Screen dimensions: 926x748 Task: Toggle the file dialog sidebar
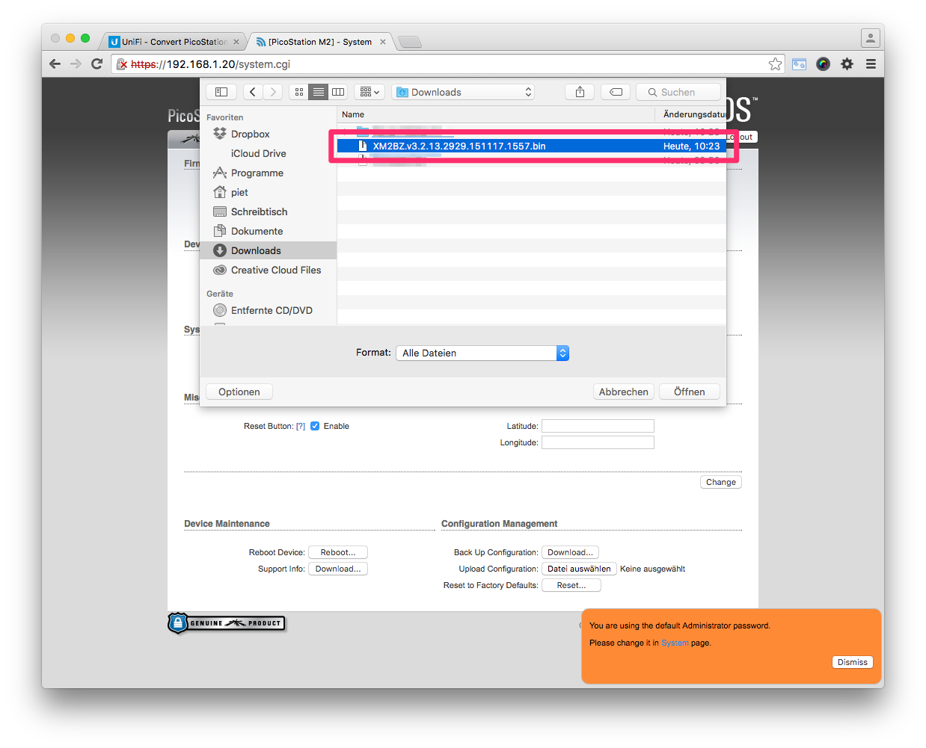221,92
